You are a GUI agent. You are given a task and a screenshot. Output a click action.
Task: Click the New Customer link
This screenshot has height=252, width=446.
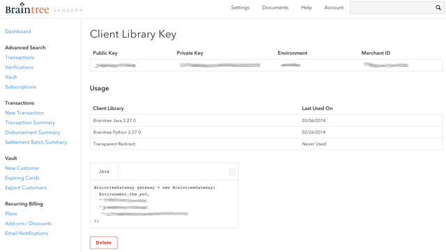22,168
